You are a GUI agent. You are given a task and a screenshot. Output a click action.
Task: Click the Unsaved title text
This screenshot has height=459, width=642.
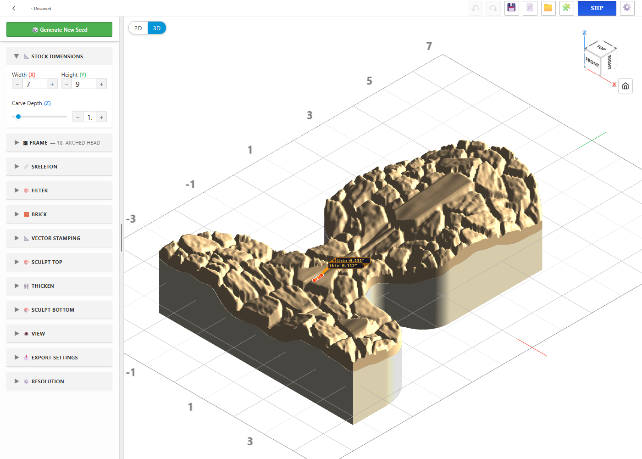tap(42, 9)
